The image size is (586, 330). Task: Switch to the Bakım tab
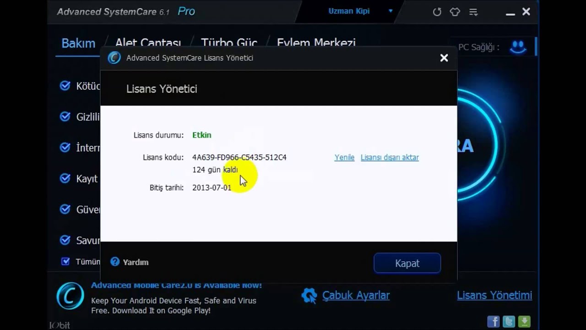pyautogui.click(x=78, y=43)
